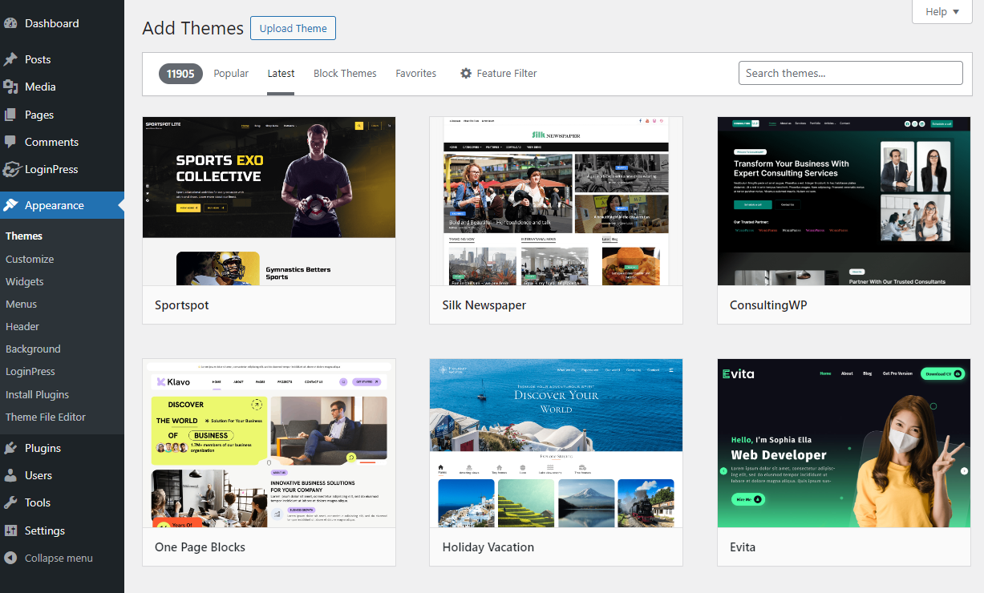
Task: Click the Feature Filter text label
Action: (x=507, y=73)
